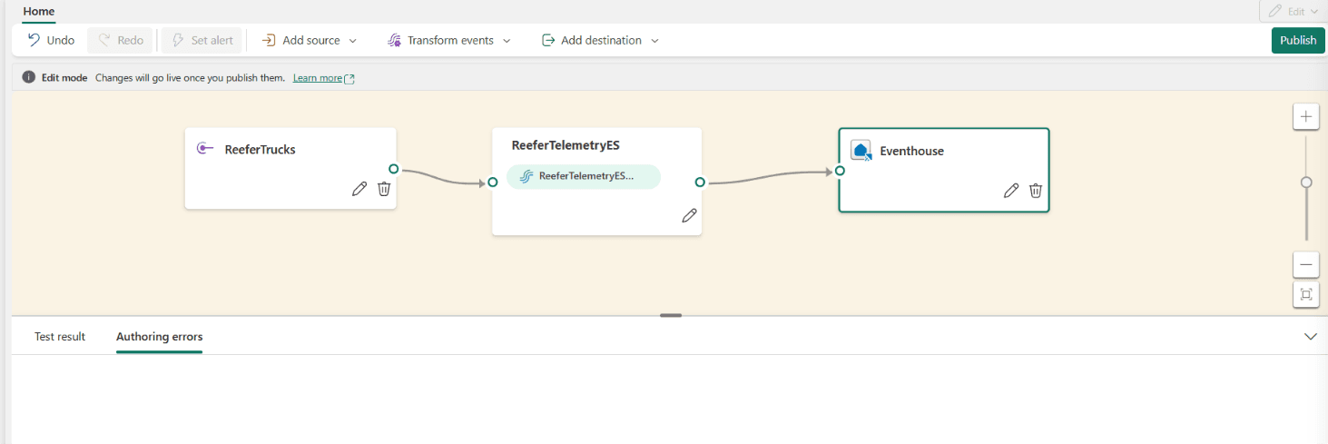The width and height of the screenshot is (1328, 444).
Task: Click the Edit mode info icon
Action: [x=29, y=77]
